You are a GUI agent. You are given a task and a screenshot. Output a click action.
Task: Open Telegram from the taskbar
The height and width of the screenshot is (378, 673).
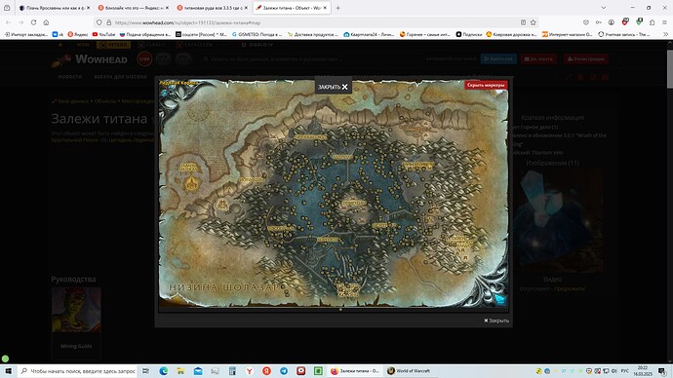point(284,371)
